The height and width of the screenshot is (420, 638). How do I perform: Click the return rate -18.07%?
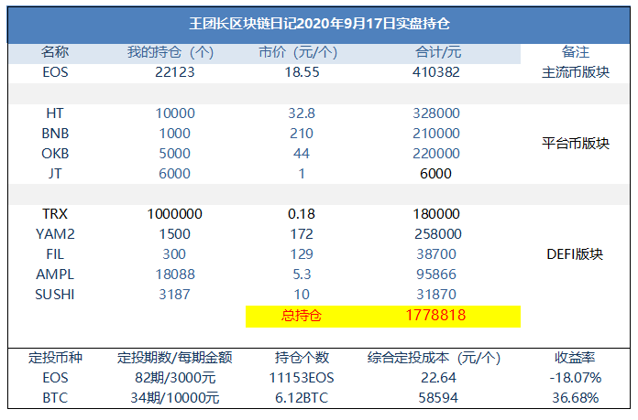click(576, 378)
